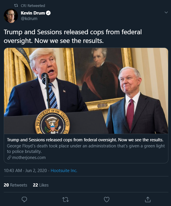This screenshot has width=171, height=206.
Task: Click the small retweet icon beside CR! Retweeted
Action: pos(16,6)
